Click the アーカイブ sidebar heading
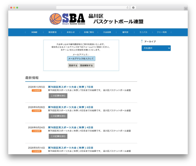196x166 pixels. tap(150, 42)
